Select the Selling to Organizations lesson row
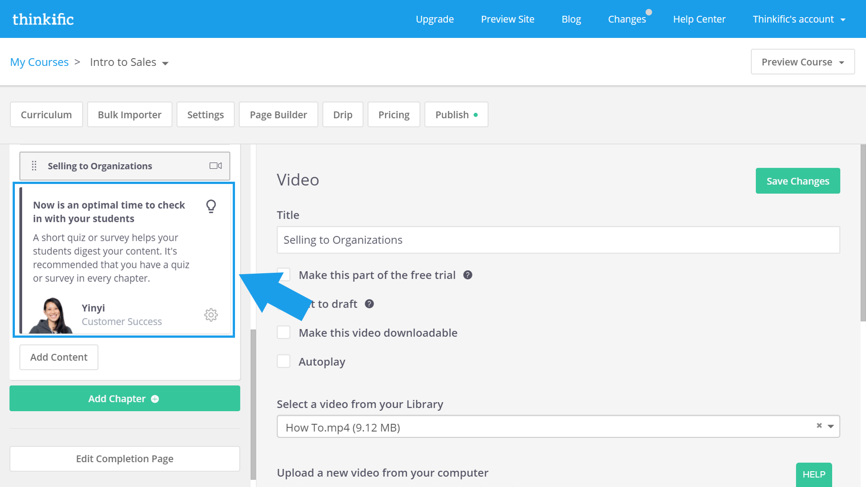The height and width of the screenshot is (487, 866). pos(124,166)
